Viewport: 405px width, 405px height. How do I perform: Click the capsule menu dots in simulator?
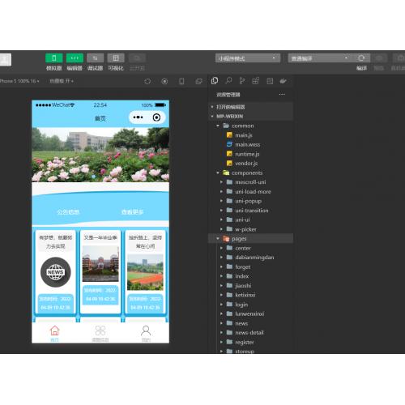[x=138, y=117]
